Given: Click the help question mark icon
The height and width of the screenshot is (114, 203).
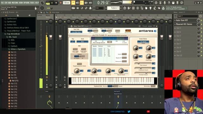Looking at the screenshot, I should (169, 3).
